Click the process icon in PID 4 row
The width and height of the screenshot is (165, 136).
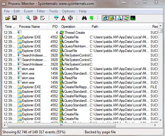pyautogui.click(x=19, y=33)
